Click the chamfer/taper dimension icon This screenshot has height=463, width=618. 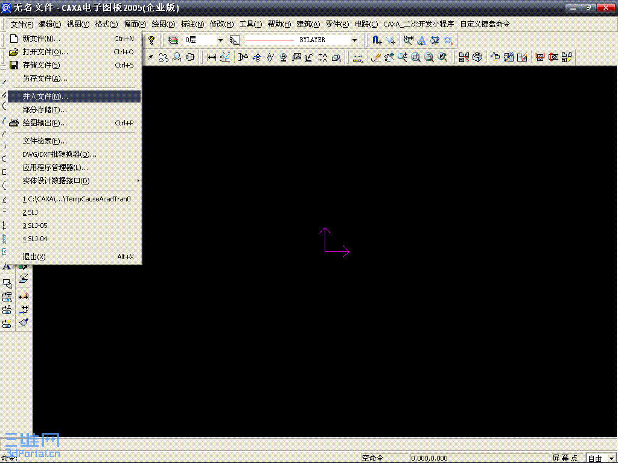coord(243,57)
